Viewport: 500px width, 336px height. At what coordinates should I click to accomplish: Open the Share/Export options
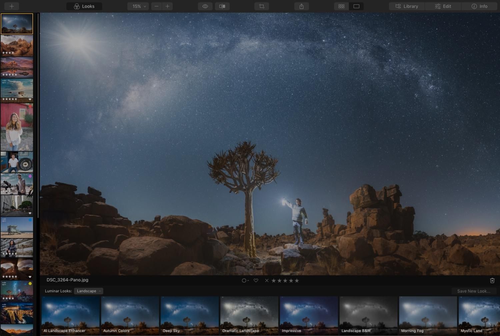click(x=301, y=6)
